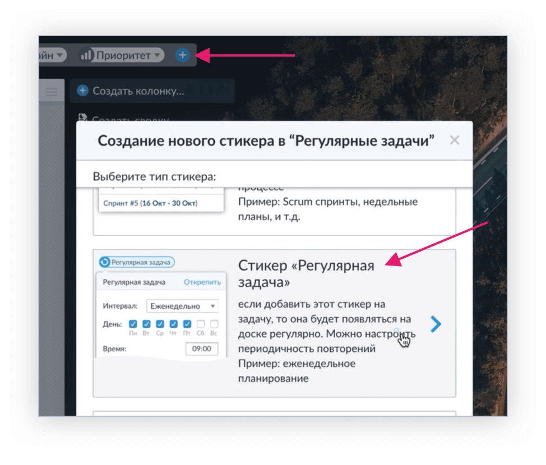
Task: Click the Создать сводку document icon
Action: point(82,117)
